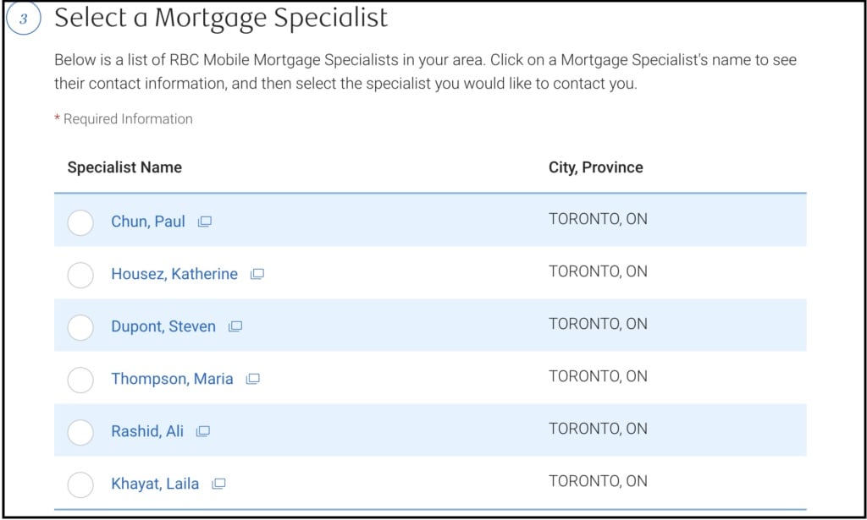Click the popup icon beside Khayat, Laila
The image size is (867, 520).
[218, 484]
